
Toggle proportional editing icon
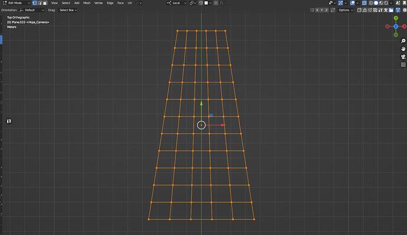coord(216,3)
